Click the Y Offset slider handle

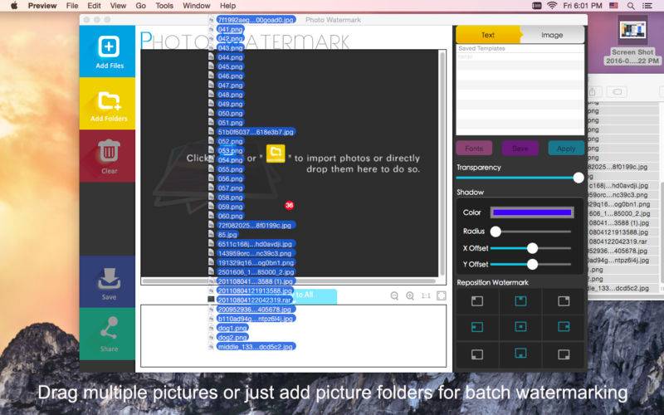532,264
